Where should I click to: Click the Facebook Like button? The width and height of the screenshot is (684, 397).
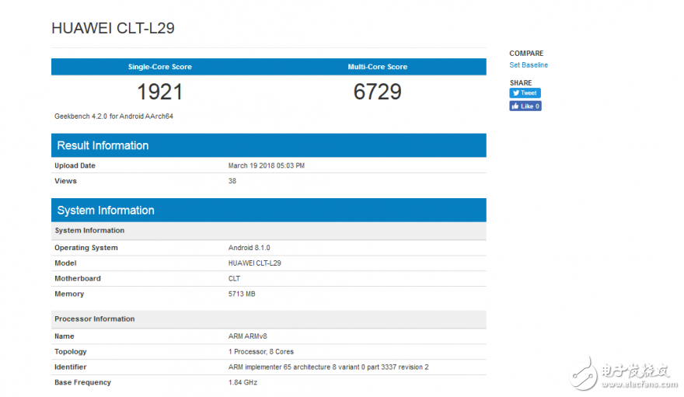525,106
